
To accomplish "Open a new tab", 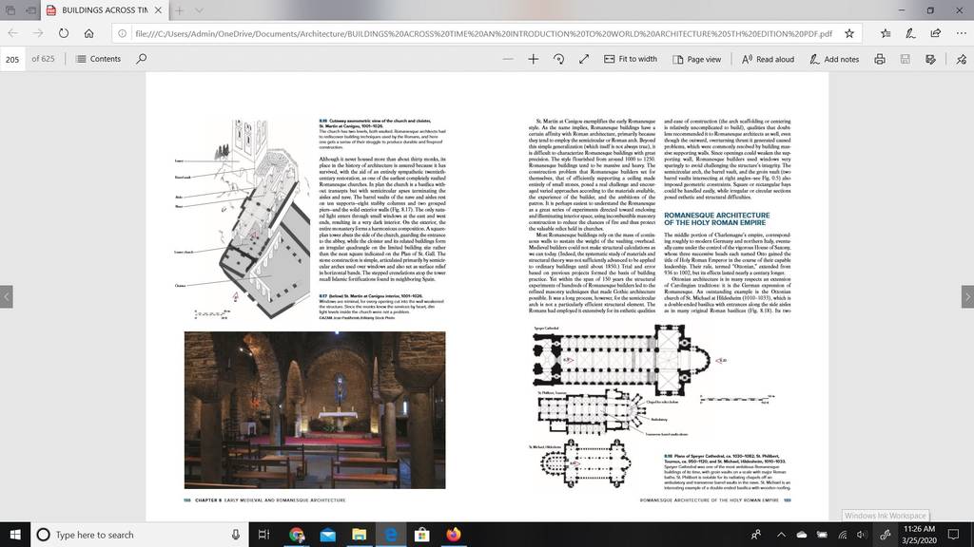I will [179, 10].
